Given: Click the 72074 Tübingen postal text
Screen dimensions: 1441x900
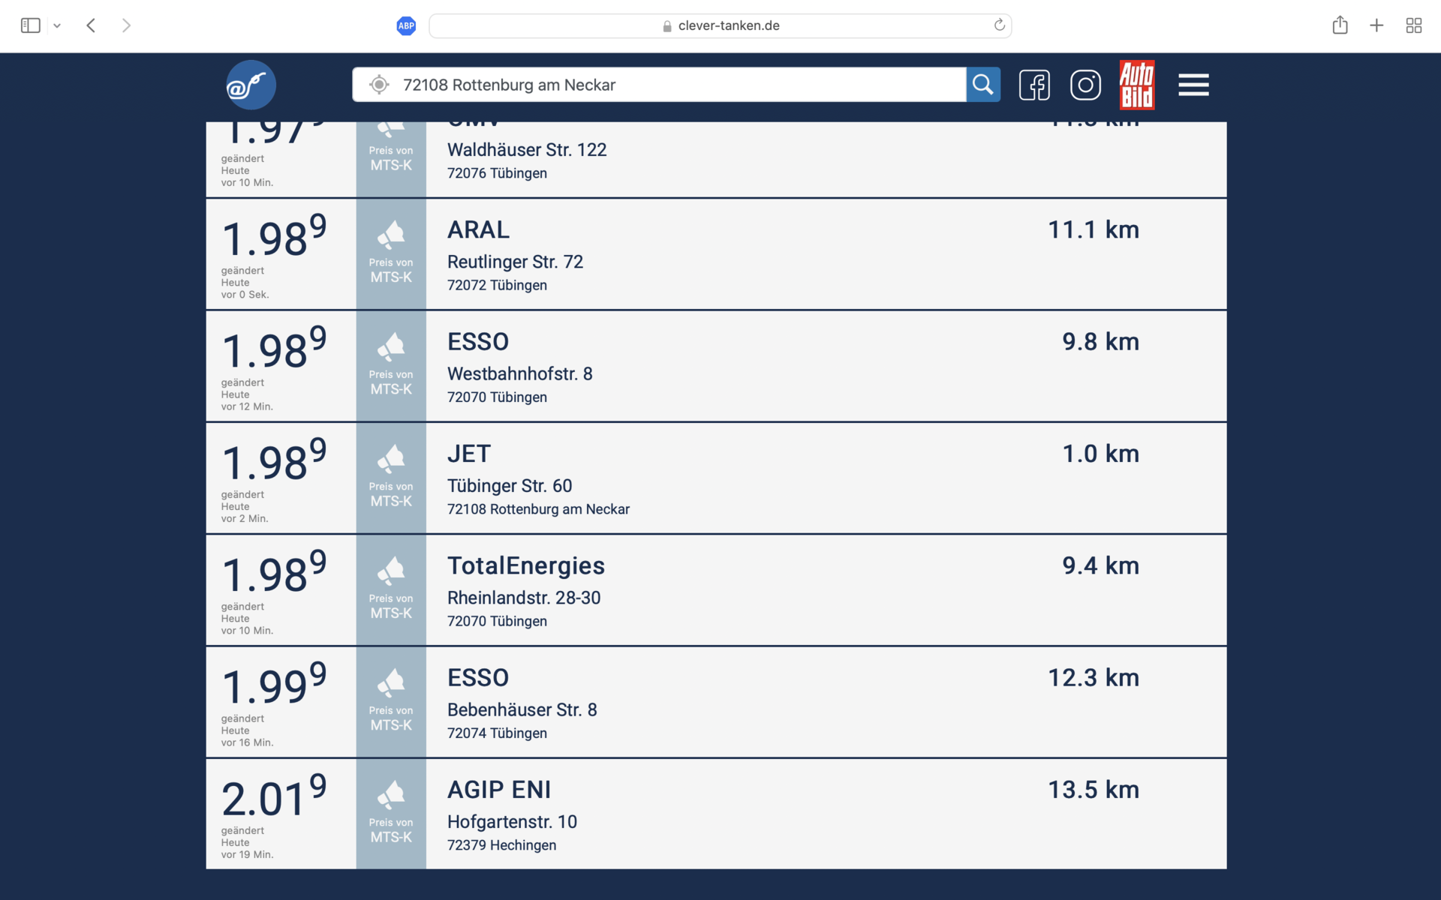Looking at the screenshot, I should (x=497, y=733).
